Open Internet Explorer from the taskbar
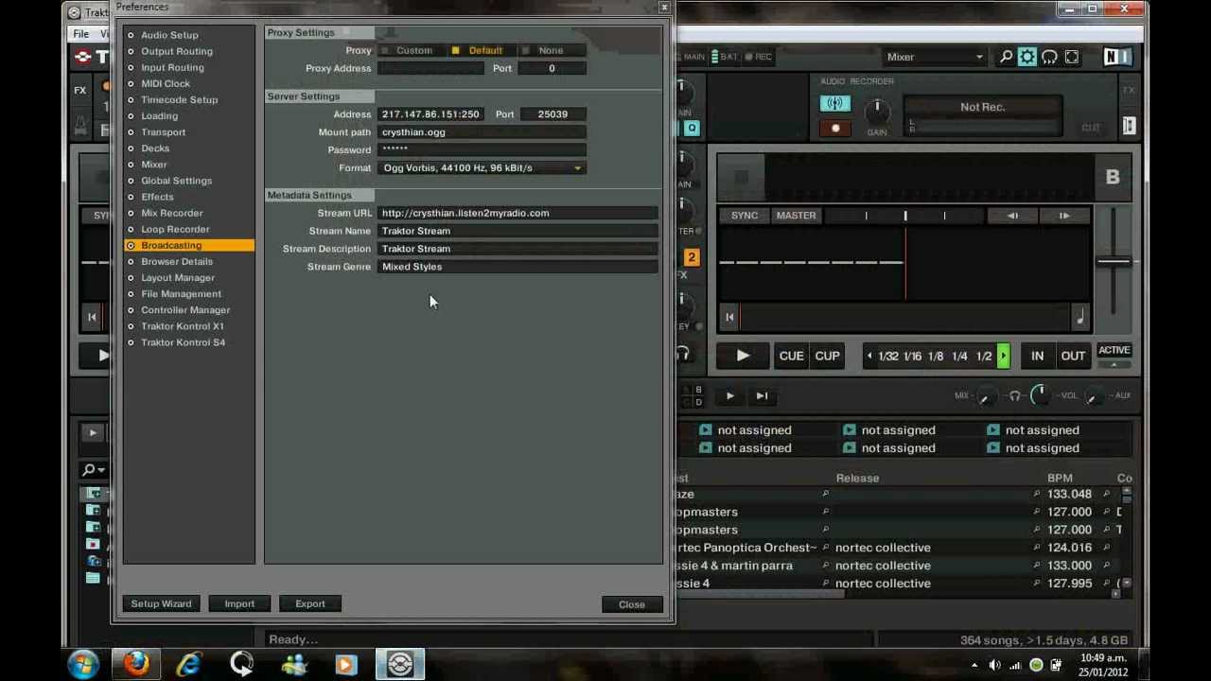This screenshot has width=1211, height=681. click(x=188, y=664)
